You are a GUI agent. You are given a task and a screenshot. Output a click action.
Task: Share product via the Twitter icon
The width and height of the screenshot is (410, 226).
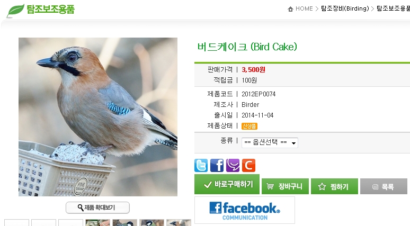pyautogui.click(x=201, y=165)
